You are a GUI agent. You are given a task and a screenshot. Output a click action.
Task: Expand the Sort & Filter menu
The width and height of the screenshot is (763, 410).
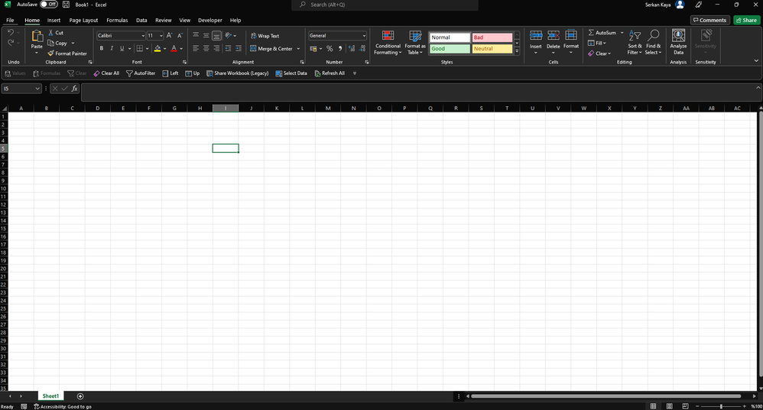coord(635,42)
